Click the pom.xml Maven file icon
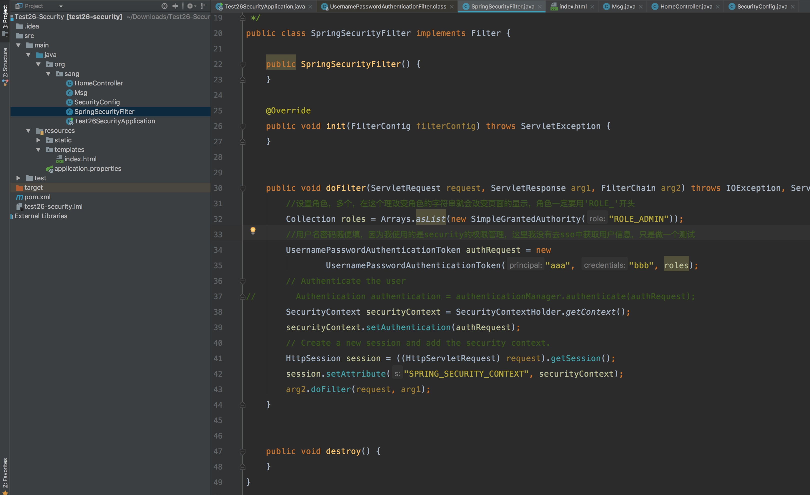Viewport: 810px width, 495px height. (x=20, y=197)
